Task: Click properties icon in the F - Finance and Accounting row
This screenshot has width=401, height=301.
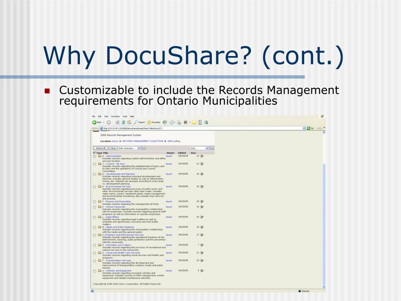Action: coord(202,201)
